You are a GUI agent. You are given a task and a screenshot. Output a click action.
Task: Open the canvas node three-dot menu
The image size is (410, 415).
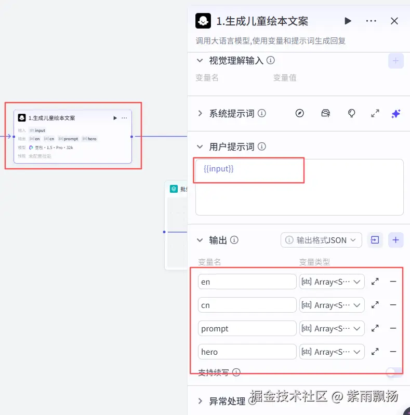(124, 118)
